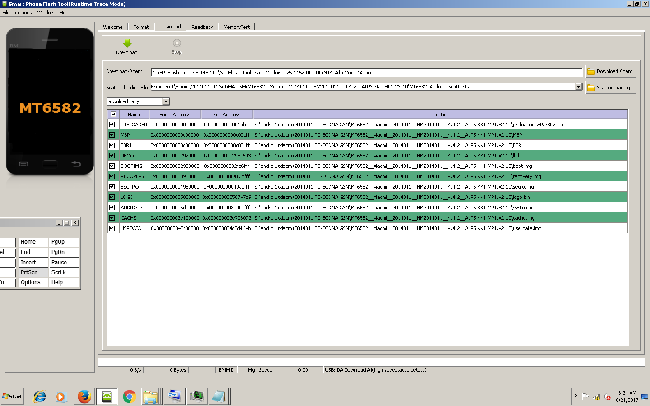Open the Help menu in menu bar
This screenshot has width=650, height=406.
tap(65, 13)
